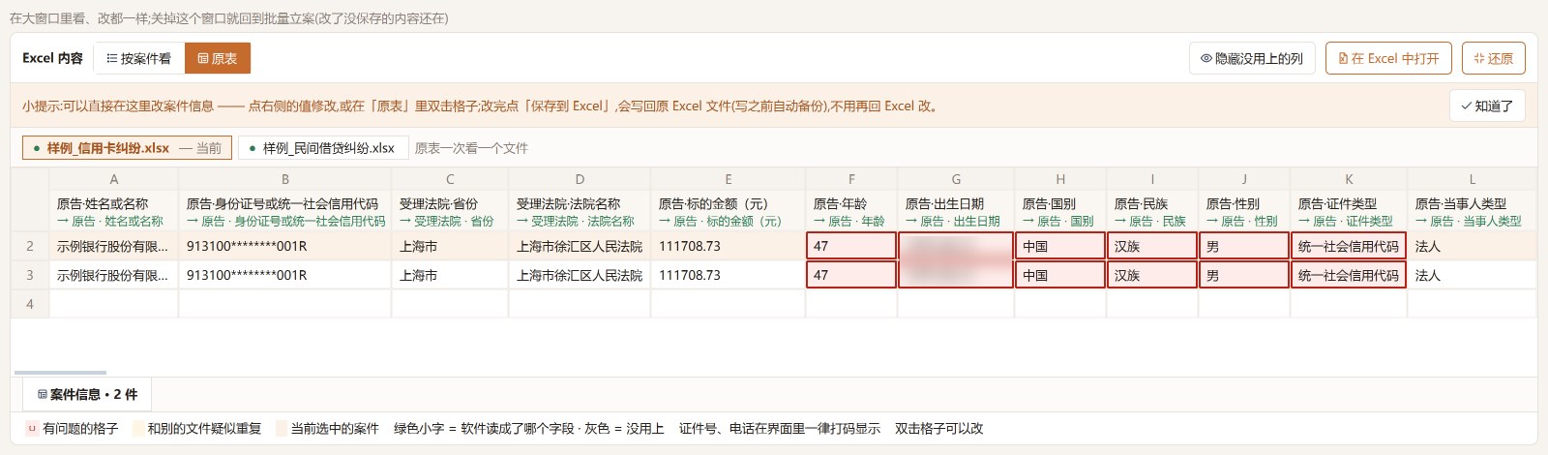Click header 原告·身份证号或统一社会信用代码
Viewport: 1548px width, 455px height.
[285, 212]
